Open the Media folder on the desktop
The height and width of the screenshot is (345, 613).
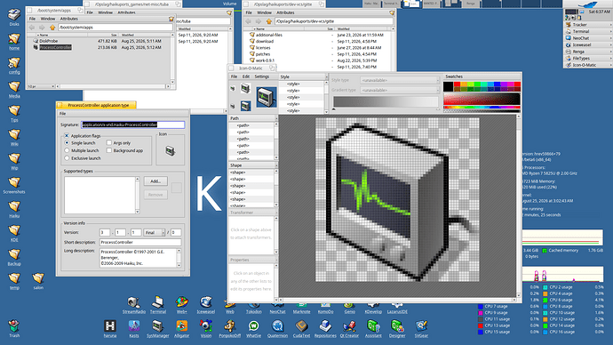(14, 88)
